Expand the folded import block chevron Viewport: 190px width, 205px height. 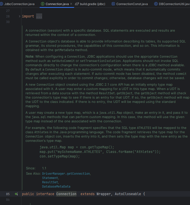[19, 16]
